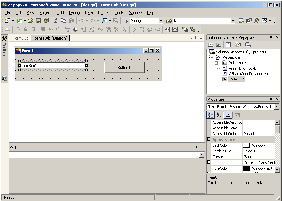The image size is (282, 201).
Task: Switch to the Form1.vb code tab
Action: [21, 38]
